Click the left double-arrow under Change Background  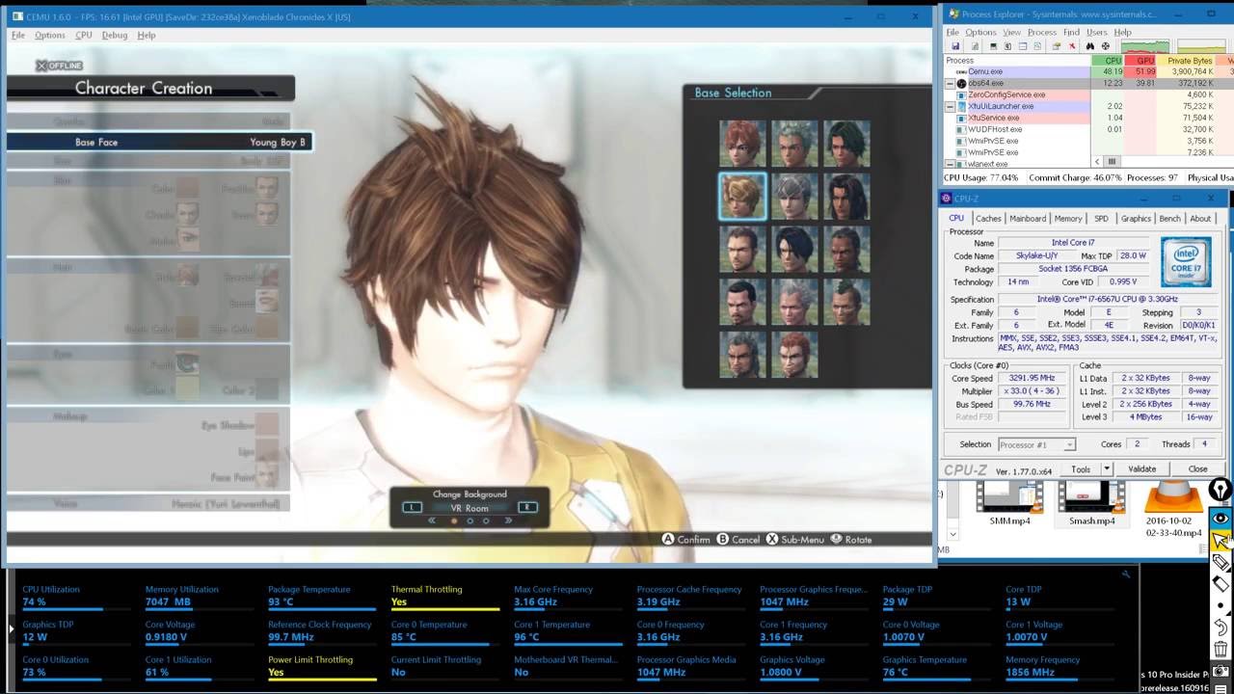coord(432,520)
